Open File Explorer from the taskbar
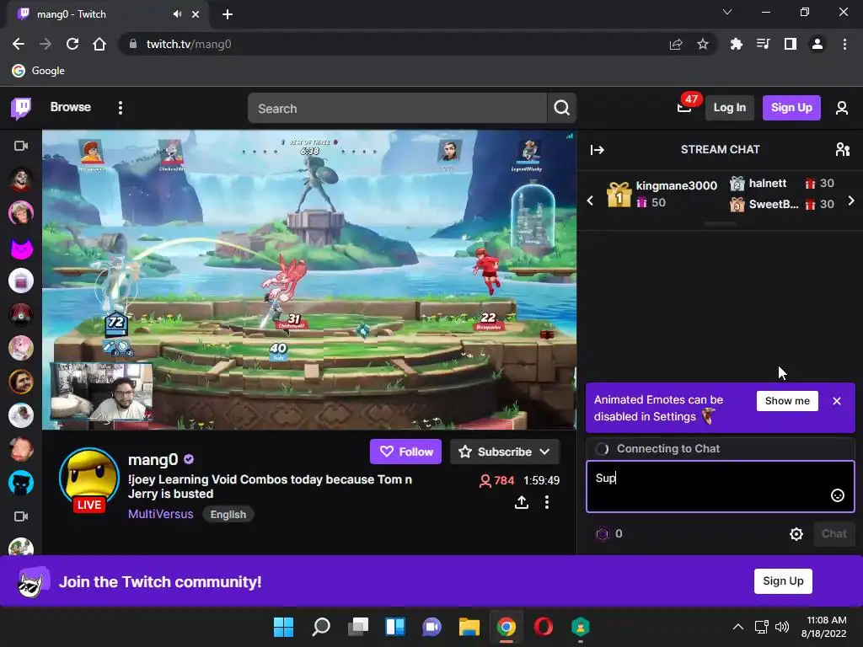The image size is (863, 647). (469, 627)
